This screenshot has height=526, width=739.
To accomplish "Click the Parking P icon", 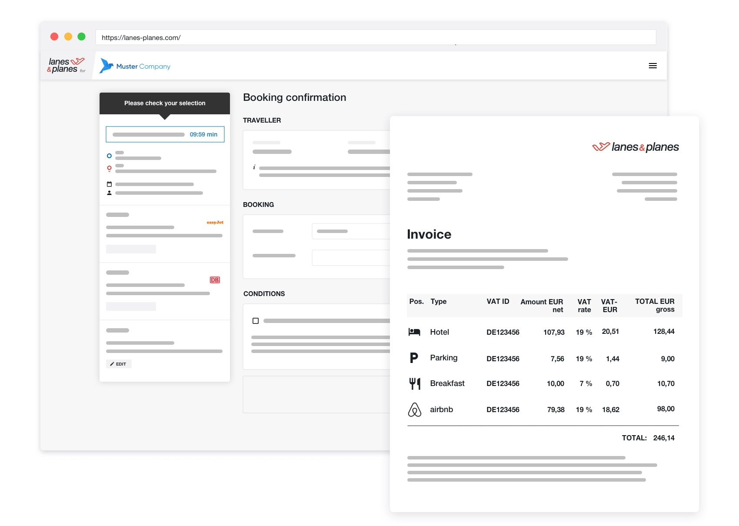I will click(414, 358).
